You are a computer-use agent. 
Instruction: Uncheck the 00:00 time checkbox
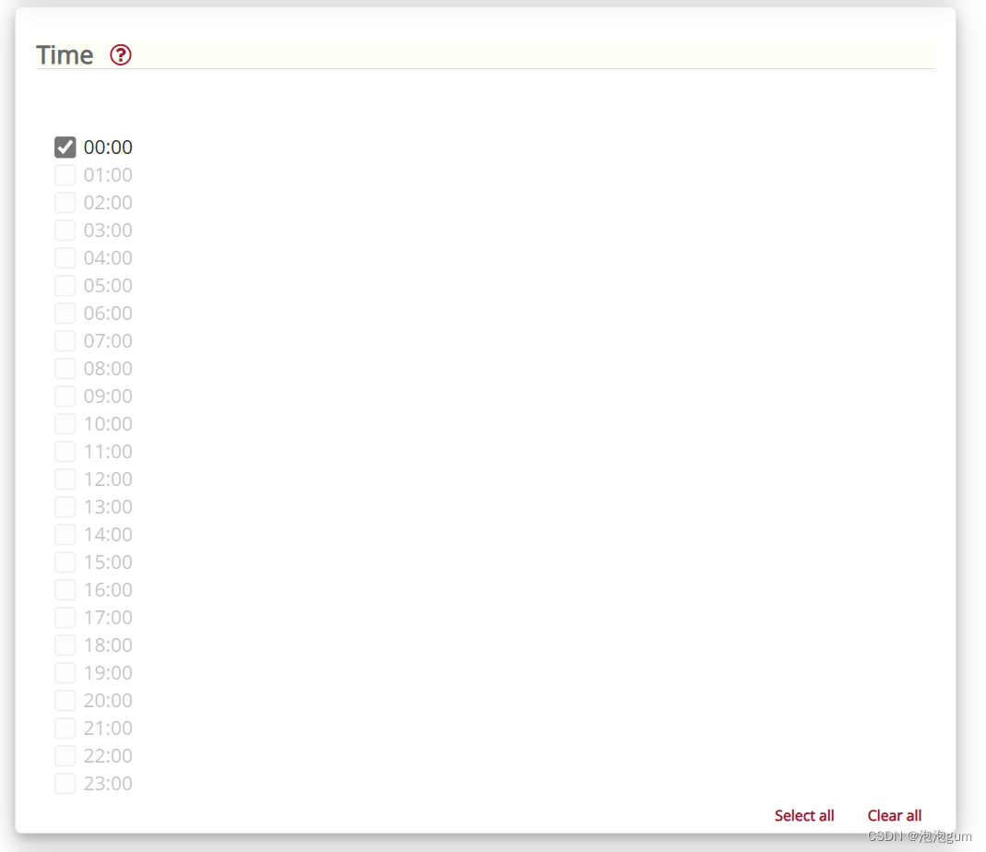tap(65, 148)
